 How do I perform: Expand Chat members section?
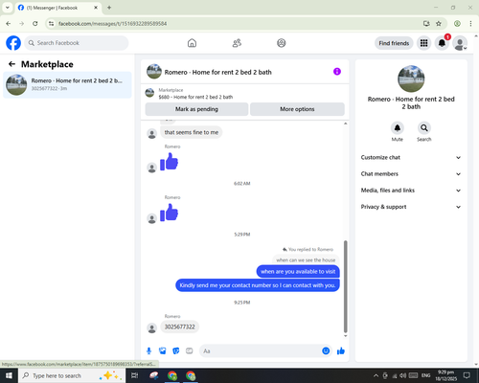[411, 174]
